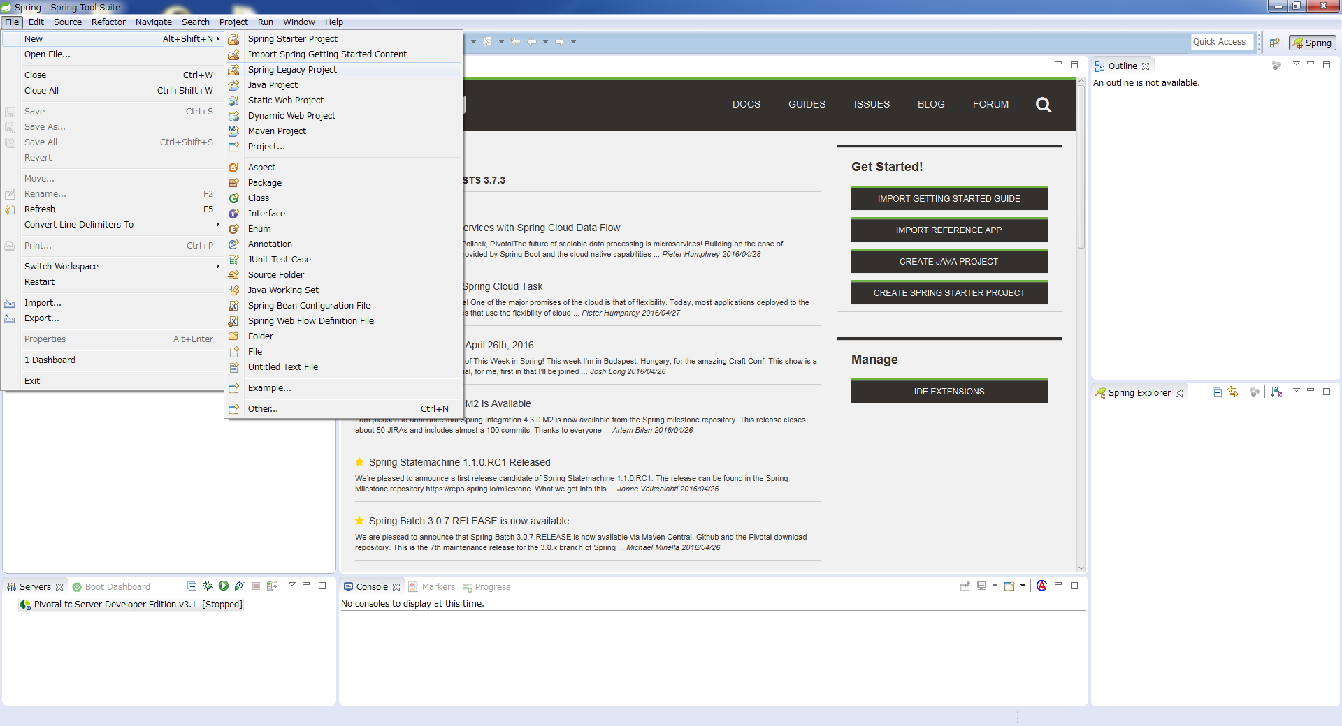Select Spring Legacy Project from New submenu
Screen dimensions: 1342x726
click(x=292, y=70)
